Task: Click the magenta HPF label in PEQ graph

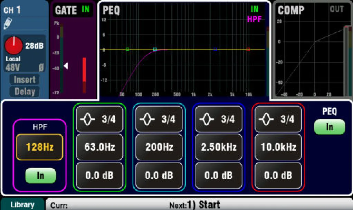Action: 255,19
